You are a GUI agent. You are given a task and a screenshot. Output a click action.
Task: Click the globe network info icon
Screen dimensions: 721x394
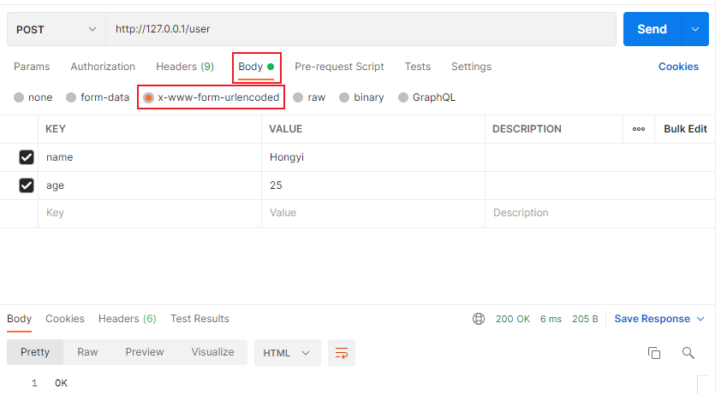[479, 319]
